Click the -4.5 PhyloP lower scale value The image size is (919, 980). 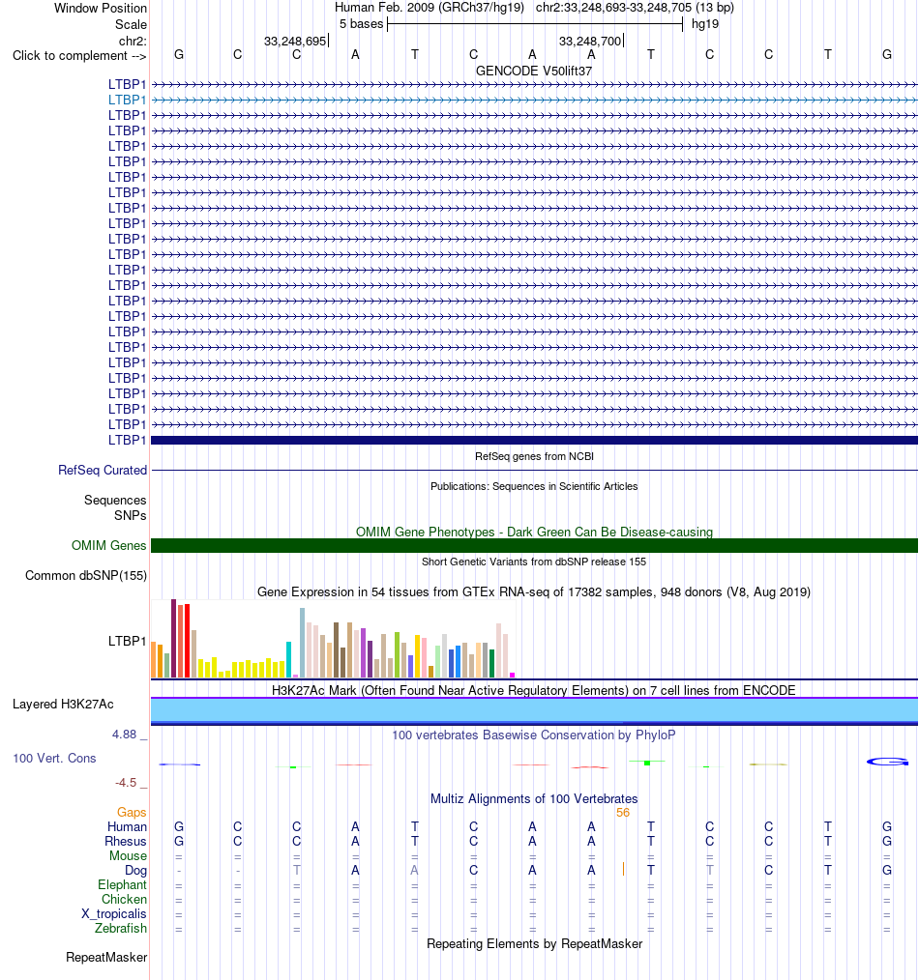click(125, 783)
